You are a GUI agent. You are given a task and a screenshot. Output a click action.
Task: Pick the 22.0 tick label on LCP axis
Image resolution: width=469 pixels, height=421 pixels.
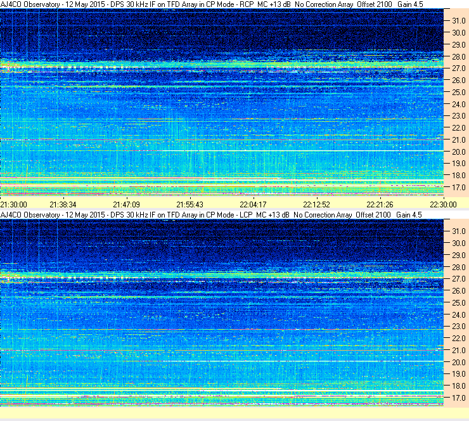coord(458,339)
